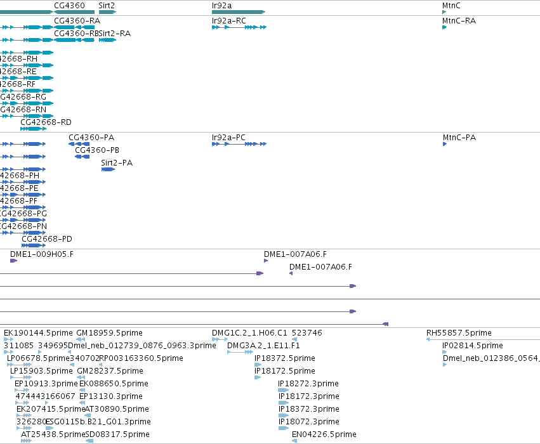
Task: Select the AT30890.5prime EST label
Action: [117, 409]
